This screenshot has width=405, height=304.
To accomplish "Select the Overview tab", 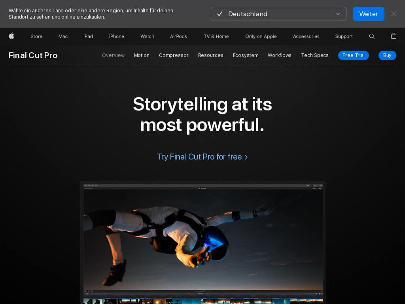I will (114, 55).
